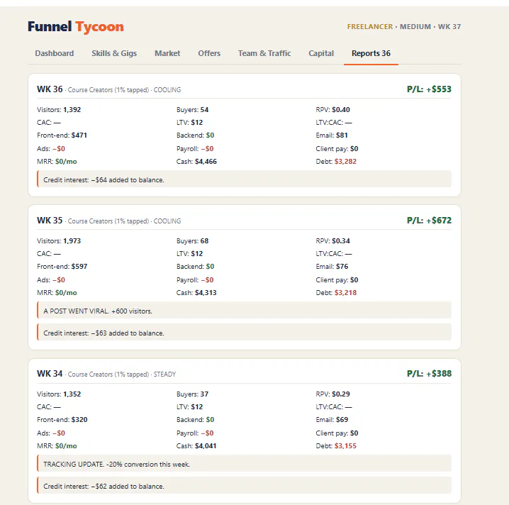Click Cash: $4,041 value
The image size is (509, 505).
(x=196, y=446)
